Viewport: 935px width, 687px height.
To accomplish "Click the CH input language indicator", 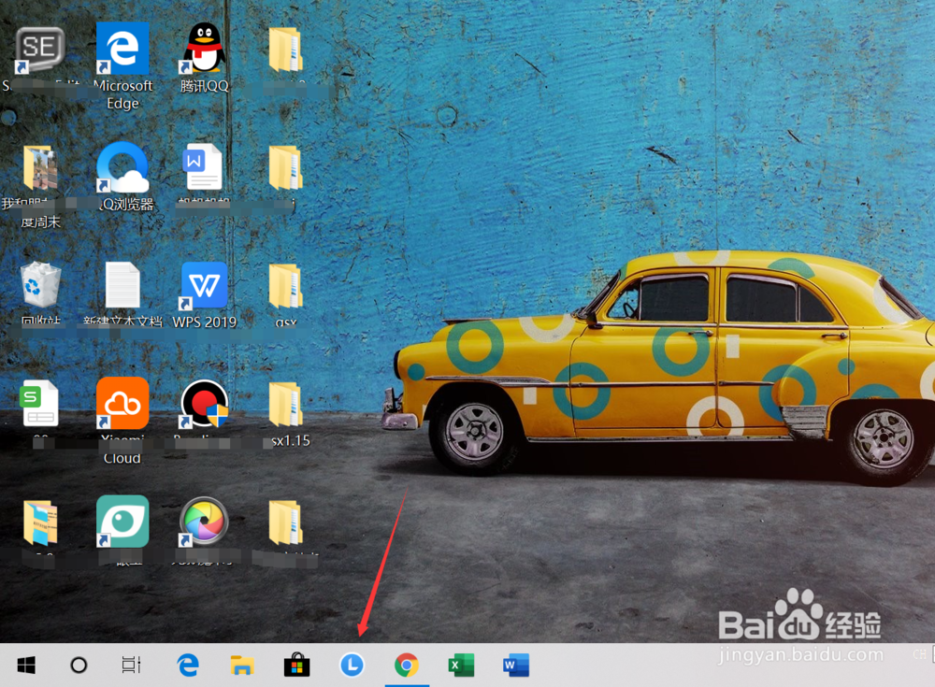I will (x=919, y=654).
